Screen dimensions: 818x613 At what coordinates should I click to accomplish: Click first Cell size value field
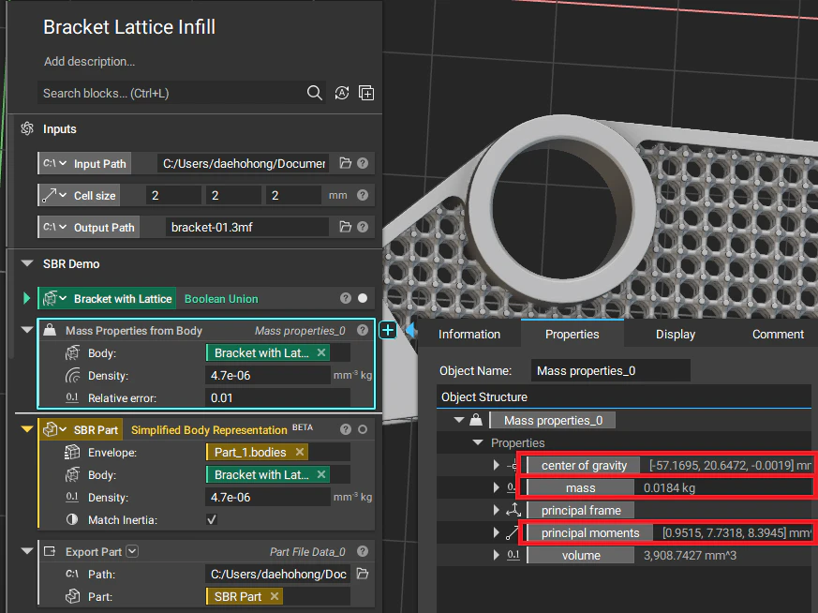point(173,195)
